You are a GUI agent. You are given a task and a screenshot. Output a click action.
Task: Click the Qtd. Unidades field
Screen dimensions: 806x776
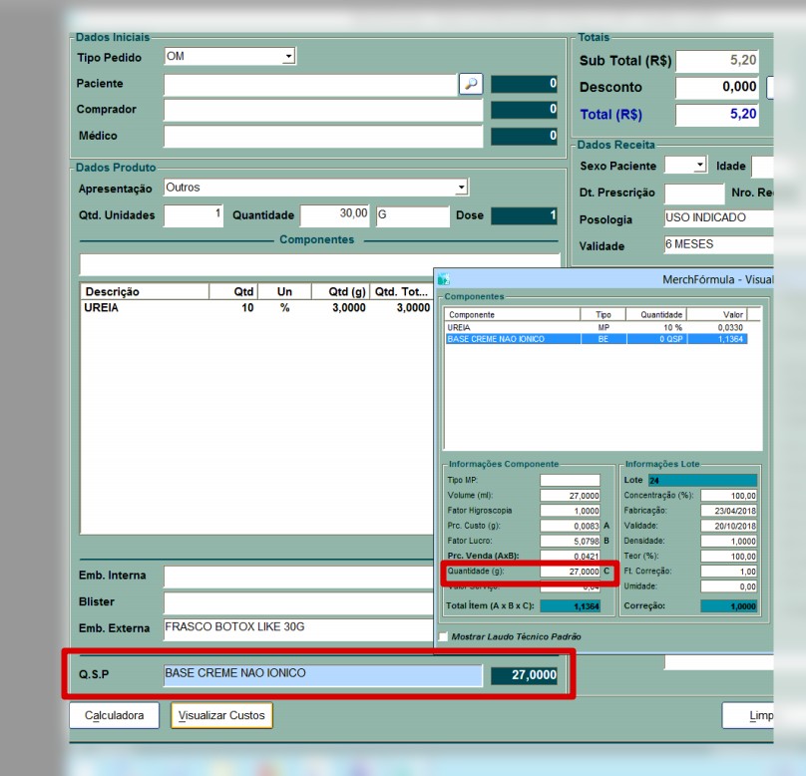[194, 215]
